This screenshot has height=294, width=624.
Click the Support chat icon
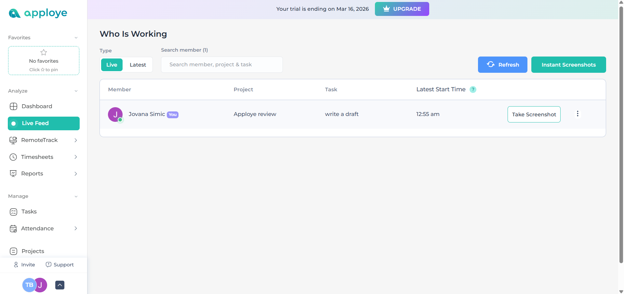tap(48, 264)
